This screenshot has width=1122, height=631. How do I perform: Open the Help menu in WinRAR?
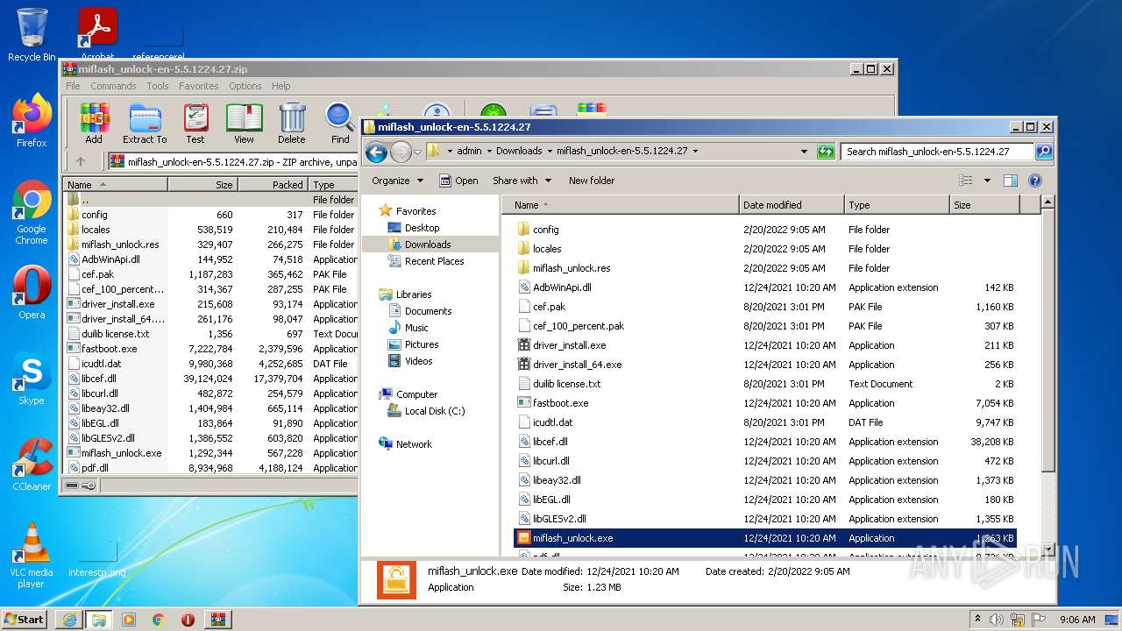(280, 86)
